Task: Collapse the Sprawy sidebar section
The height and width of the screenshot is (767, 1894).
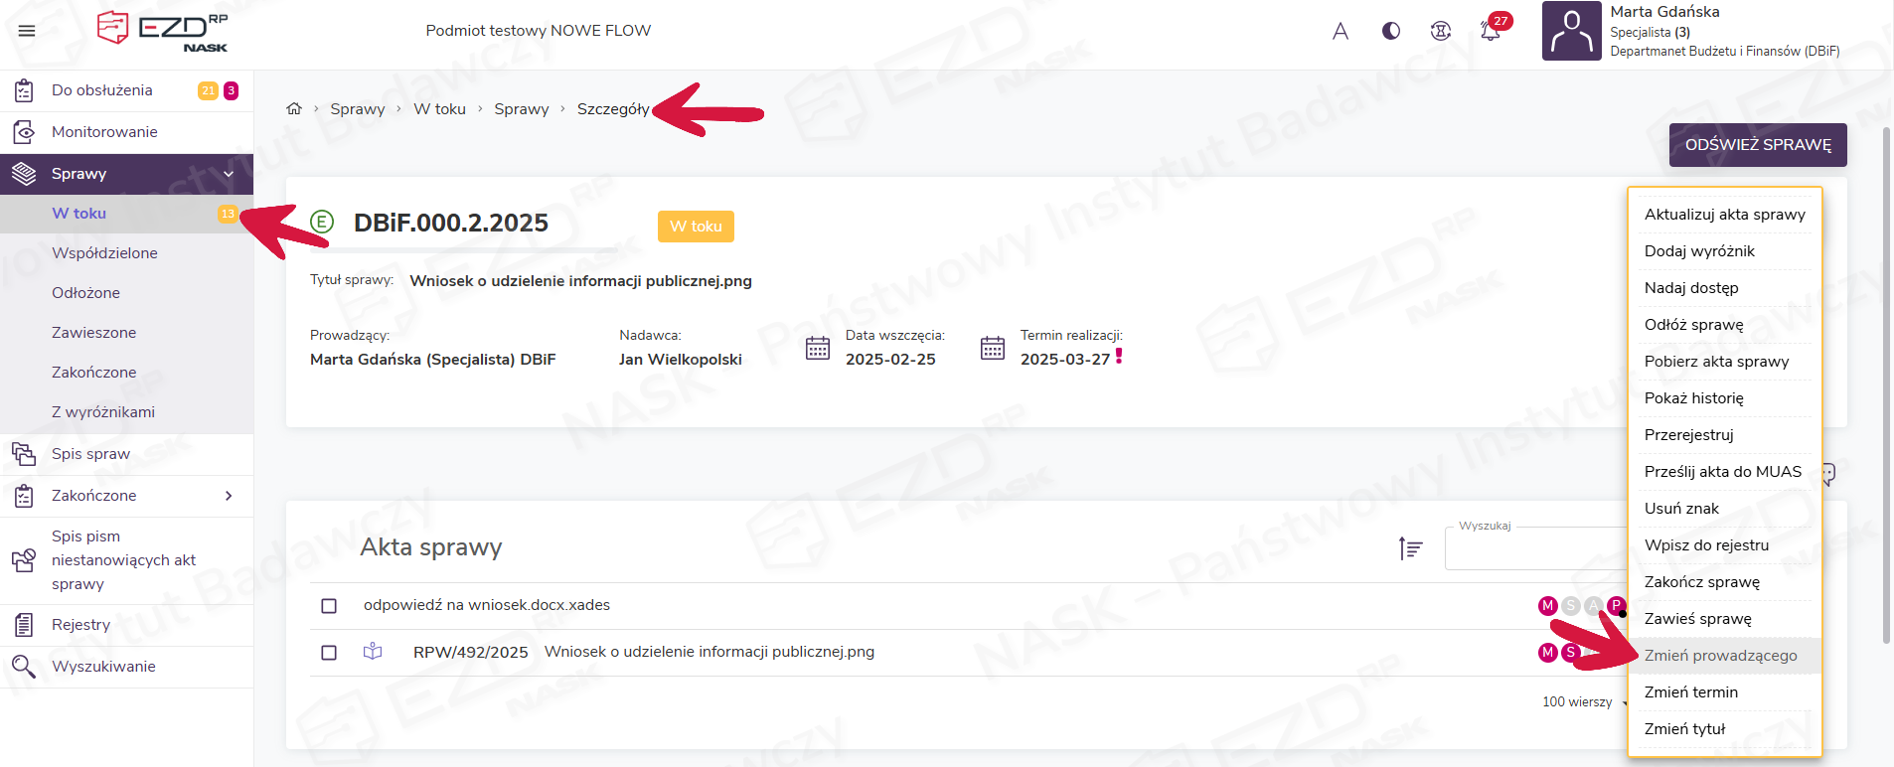Action: pyautogui.click(x=229, y=174)
